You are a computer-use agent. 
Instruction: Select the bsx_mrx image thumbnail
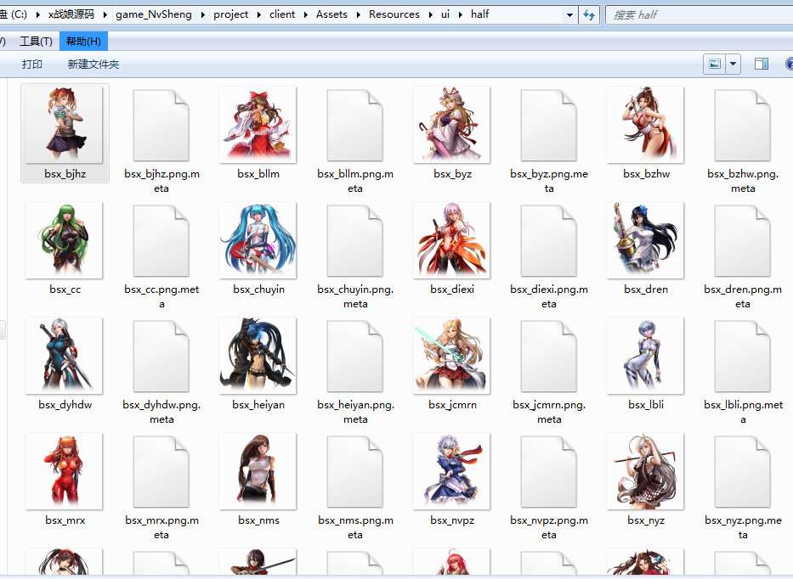tap(65, 471)
